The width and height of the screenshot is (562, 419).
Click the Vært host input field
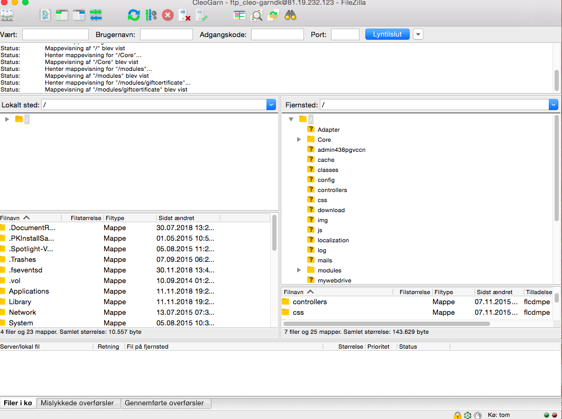[55, 34]
